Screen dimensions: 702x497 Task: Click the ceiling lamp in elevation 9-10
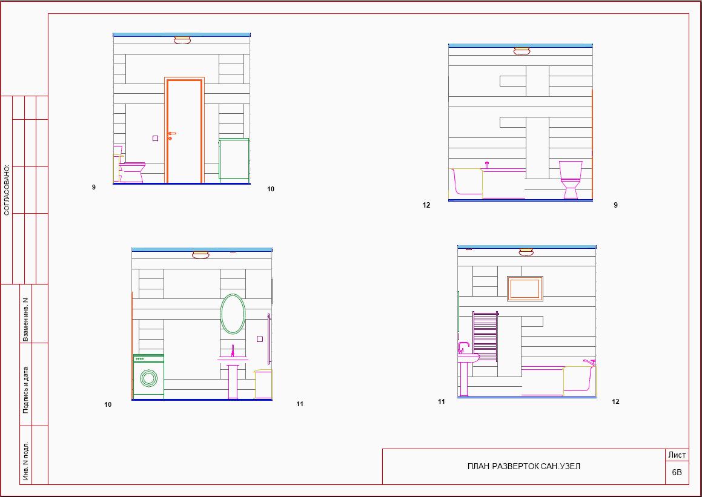tap(182, 41)
